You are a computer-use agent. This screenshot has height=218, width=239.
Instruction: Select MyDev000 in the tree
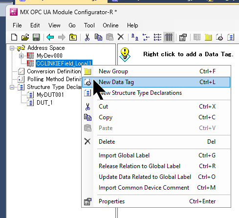coord(49,56)
